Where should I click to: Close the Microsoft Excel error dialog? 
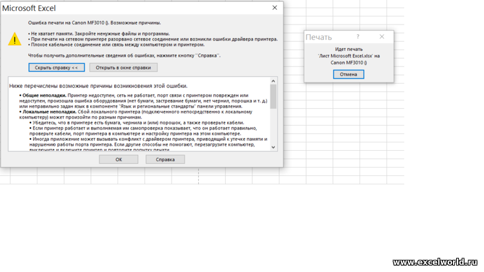(275, 8)
